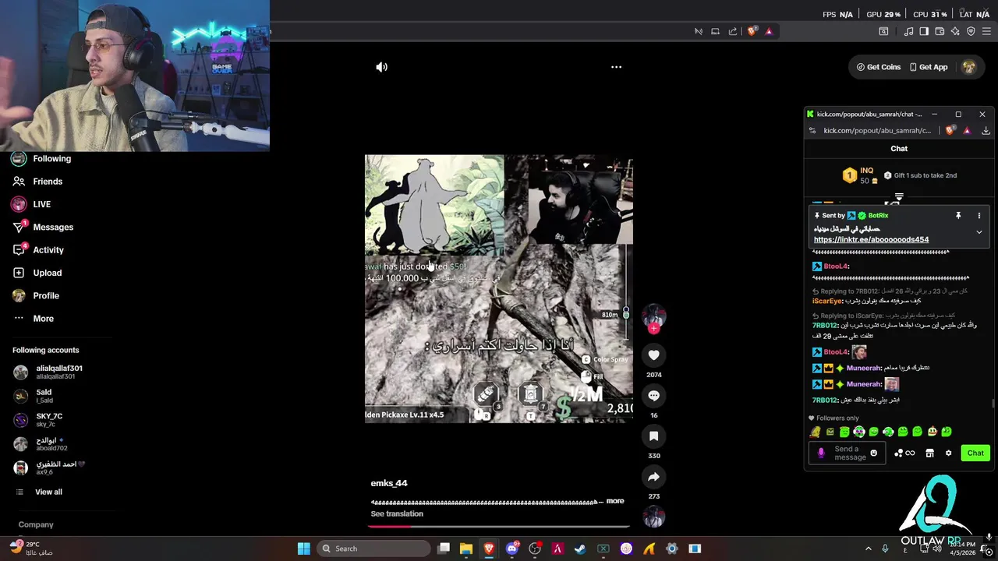Click the green Chat send button
The width and height of the screenshot is (998, 561).
[975, 453]
